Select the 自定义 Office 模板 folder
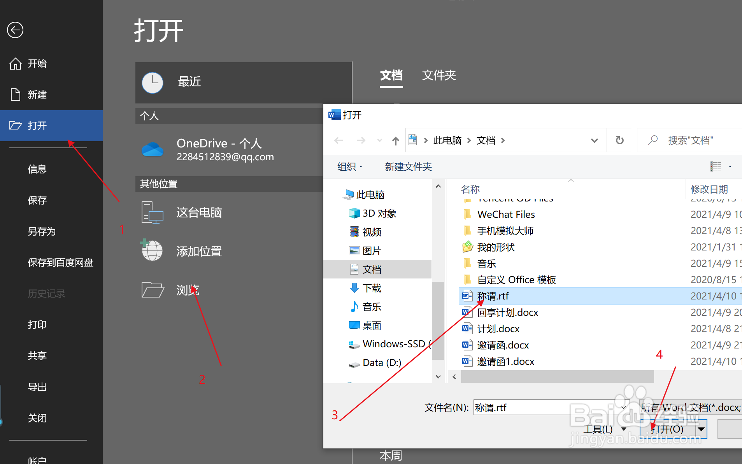 [x=516, y=280]
